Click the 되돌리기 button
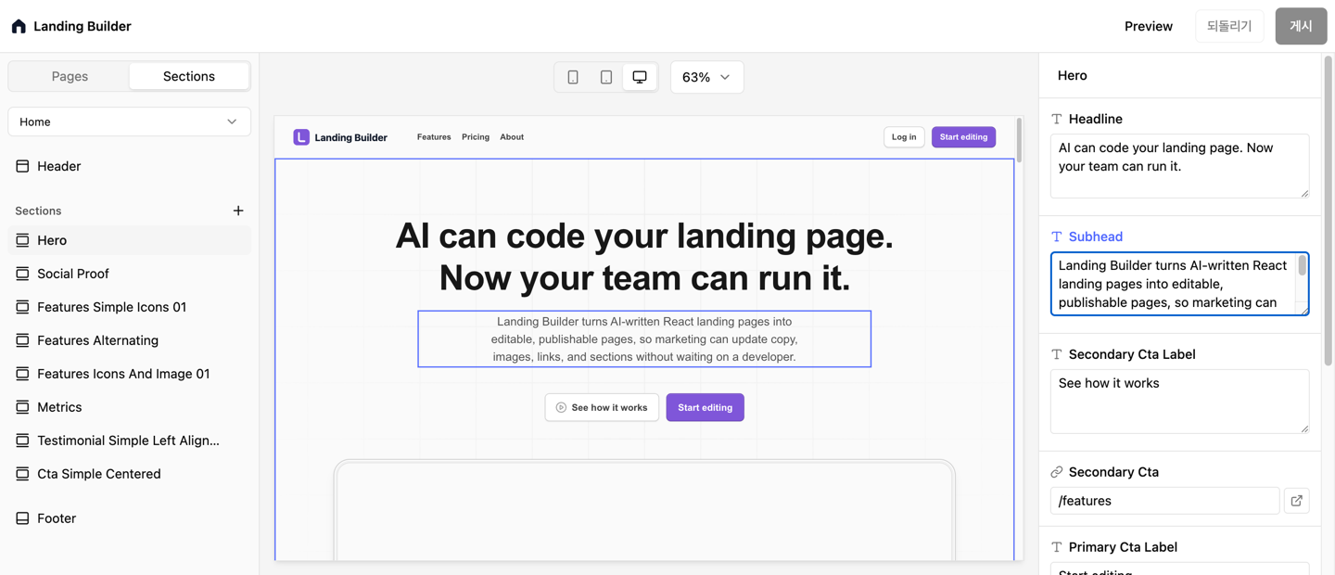The width and height of the screenshot is (1335, 575). click(x=1229, y=26)
